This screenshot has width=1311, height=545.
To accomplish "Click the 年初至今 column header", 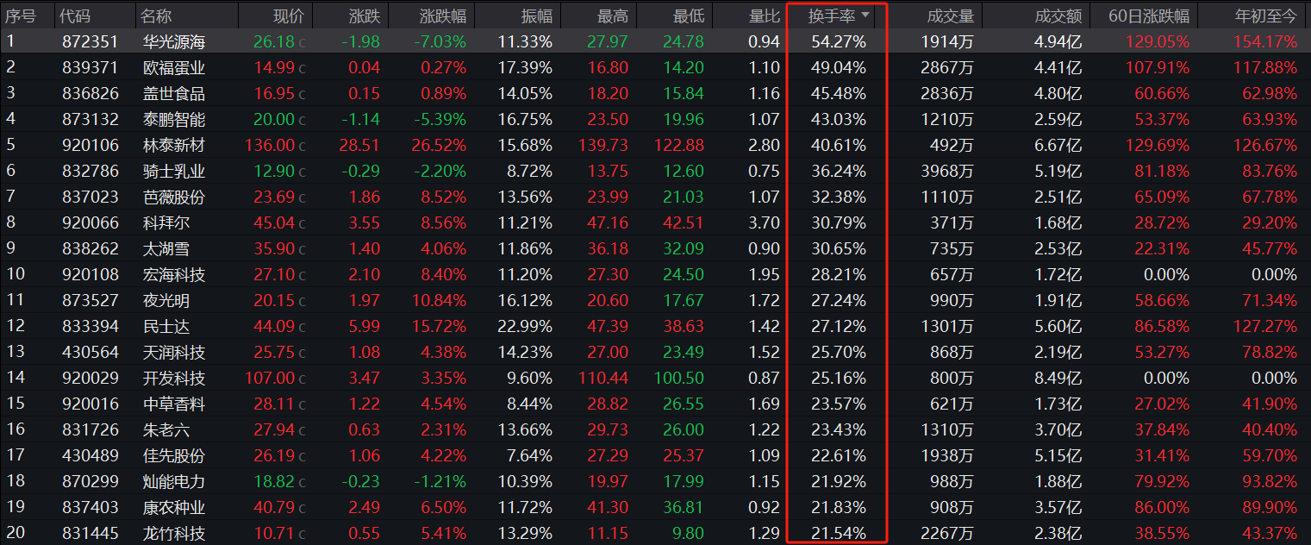I will pos(1265,16).
